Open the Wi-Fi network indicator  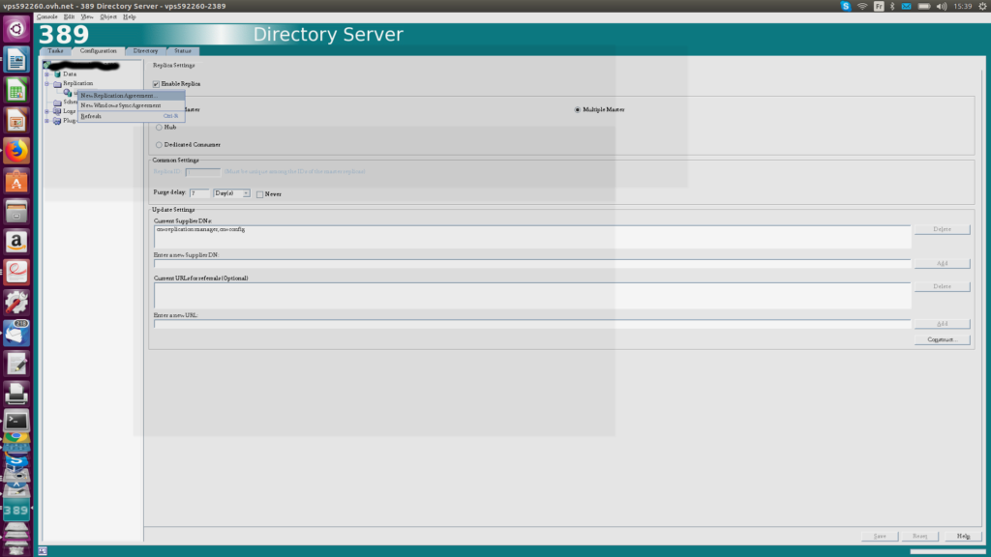pyautogui.click(x=862, y=7)
